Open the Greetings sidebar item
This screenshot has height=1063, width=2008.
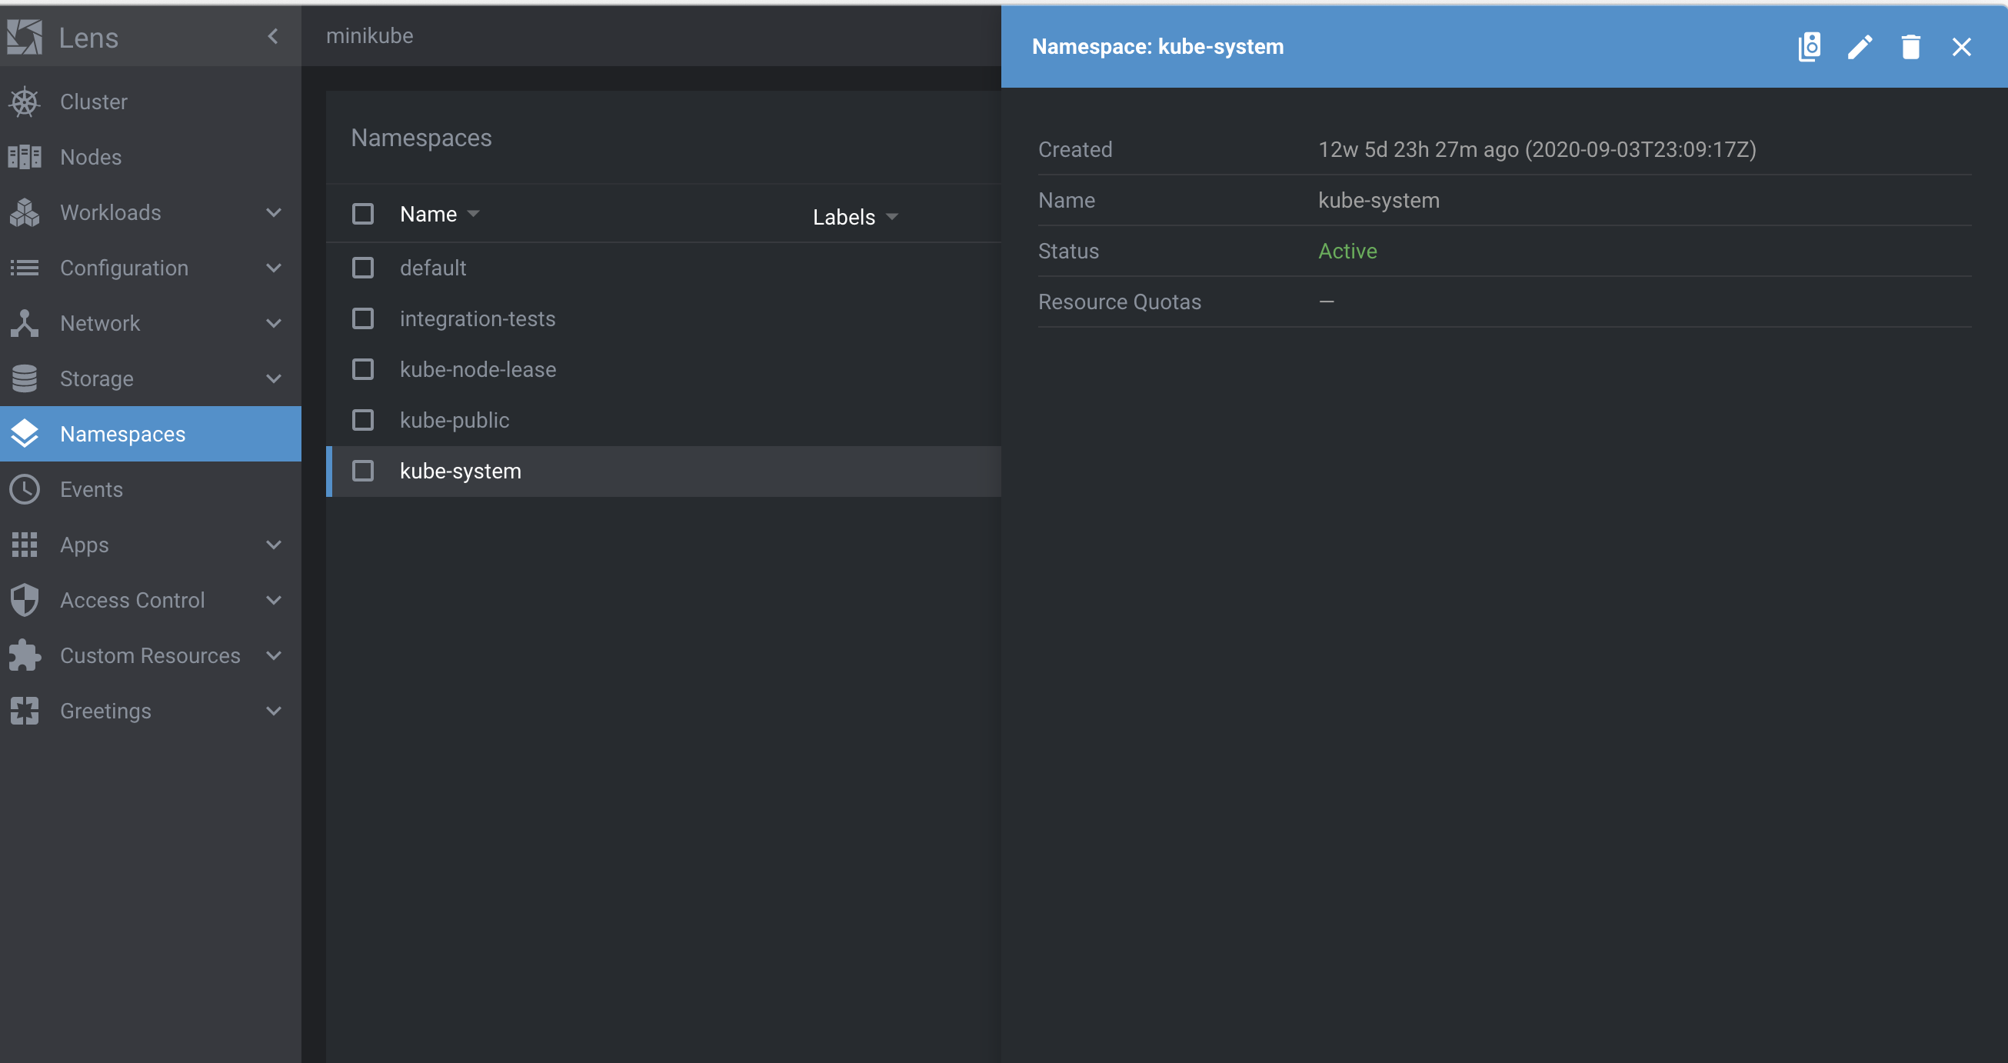click(106, 711)
